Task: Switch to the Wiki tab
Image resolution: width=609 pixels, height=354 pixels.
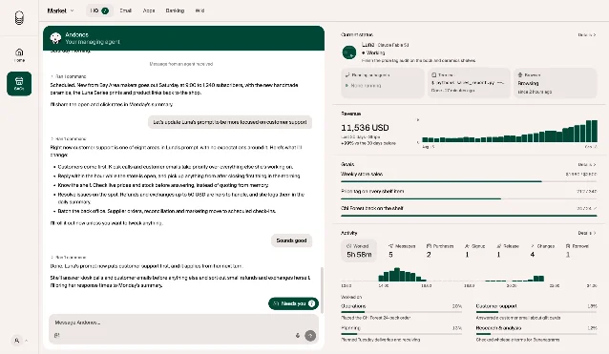Action: 199,10
